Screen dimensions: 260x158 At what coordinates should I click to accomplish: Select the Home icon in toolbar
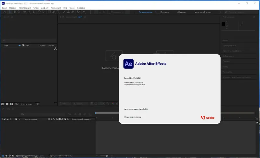coord(5,12)
